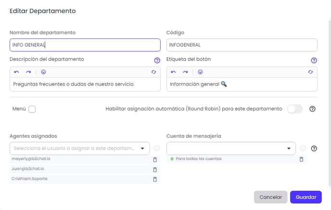331x210 pixels.
Task: Delete agent mayerly@b2chat.io trash icon
Action: (x=155, y=160)
